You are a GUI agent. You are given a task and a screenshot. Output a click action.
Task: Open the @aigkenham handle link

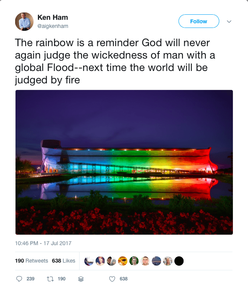point(53,26)
